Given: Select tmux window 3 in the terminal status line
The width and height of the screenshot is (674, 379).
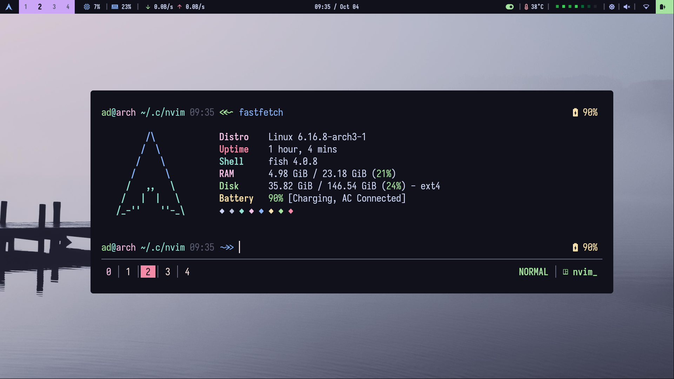Looking at the screenshot, I should click(168, 272).
